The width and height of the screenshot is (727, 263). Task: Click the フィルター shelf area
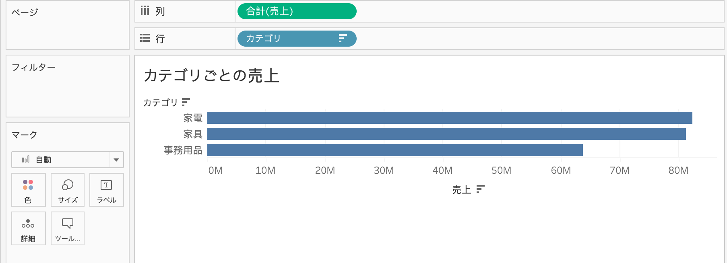point(68,86)
